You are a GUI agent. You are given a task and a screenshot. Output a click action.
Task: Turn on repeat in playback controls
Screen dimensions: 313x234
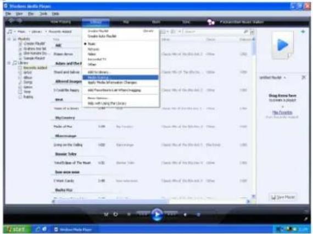(x=115, y=214)
